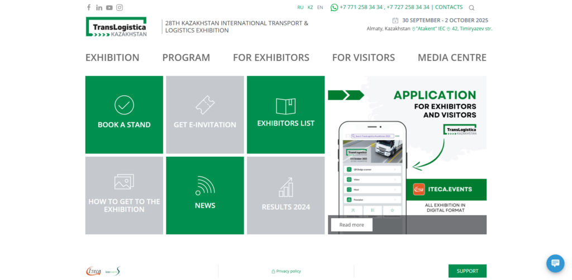Open the live chat bubble icon
Screen dimensions: 572x280
click(x=555, y=263)
